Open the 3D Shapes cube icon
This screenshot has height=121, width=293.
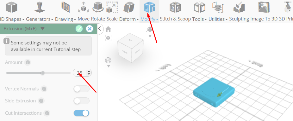(x=12, y=7)
